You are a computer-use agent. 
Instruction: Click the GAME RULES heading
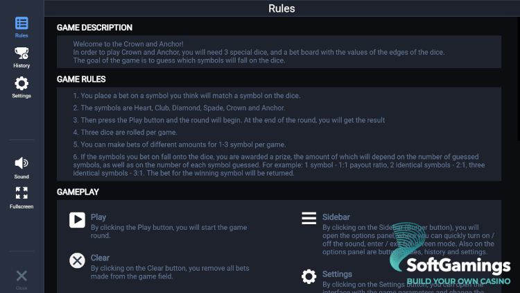(81, 80)
